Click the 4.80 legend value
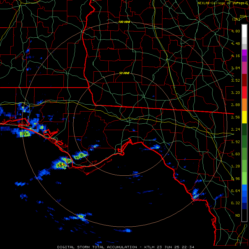This screenshot has width=249, height=249. tap(235, 31)
